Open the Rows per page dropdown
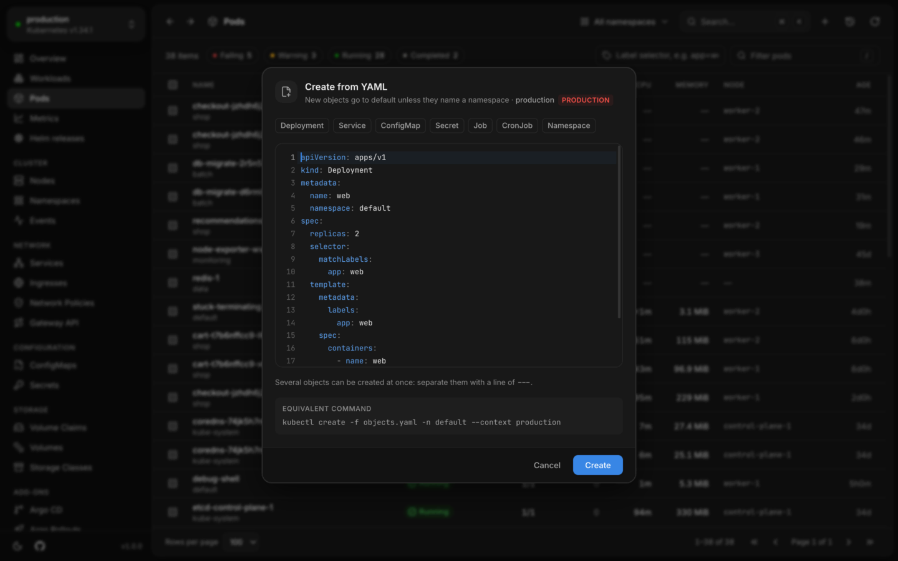Image resolution: width=898 pixels, height=561 pixels. click(243, 542)
